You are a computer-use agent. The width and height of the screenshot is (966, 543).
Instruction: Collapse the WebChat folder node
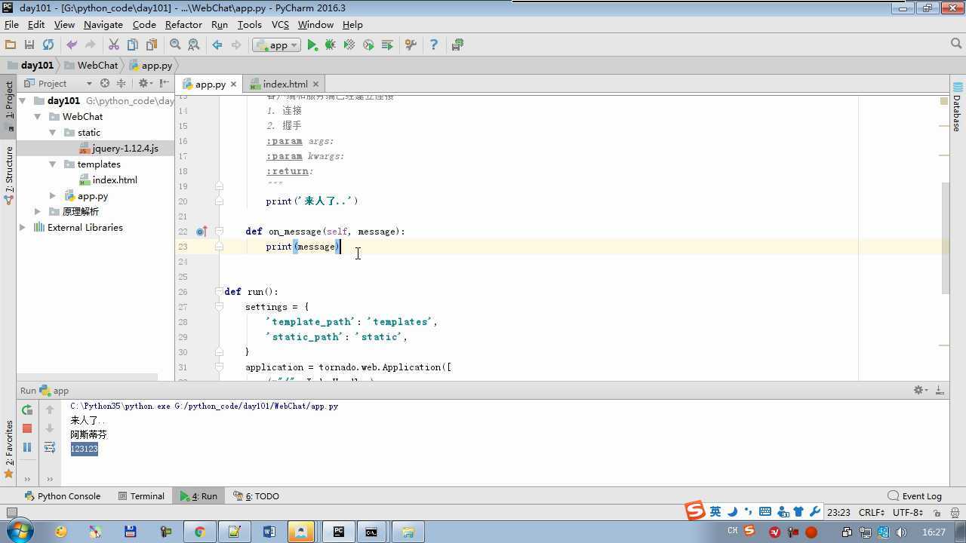tap(38, 116)
